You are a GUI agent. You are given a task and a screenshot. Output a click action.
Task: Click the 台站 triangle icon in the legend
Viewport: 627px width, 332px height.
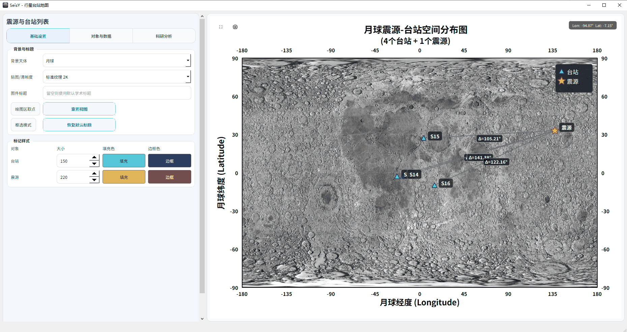click(x=562, y=72)
